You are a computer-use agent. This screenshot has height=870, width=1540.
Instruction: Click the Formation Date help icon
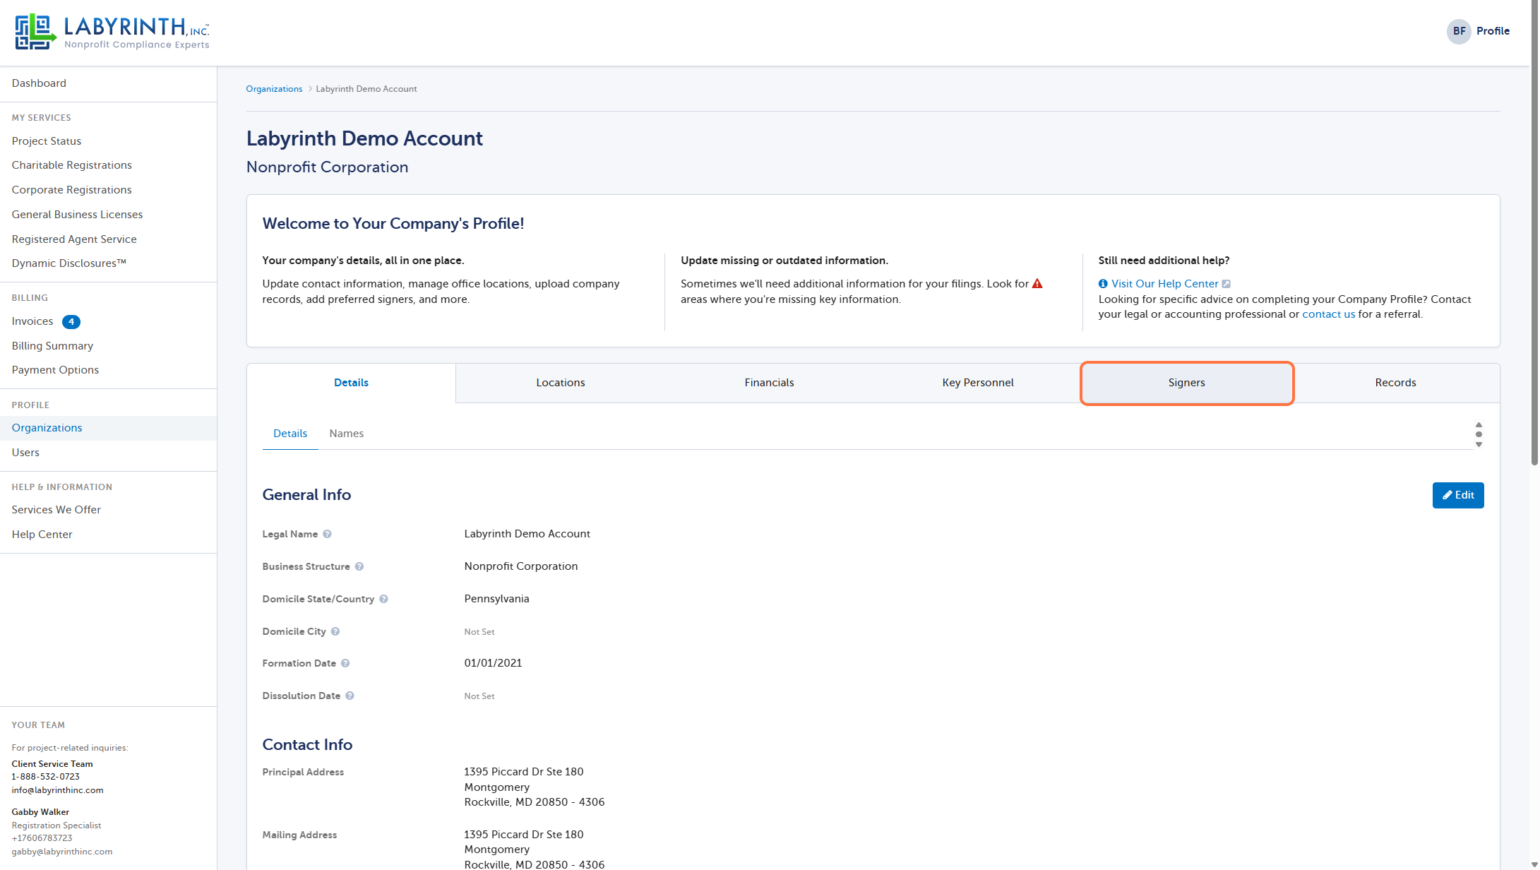coord(345,663)
